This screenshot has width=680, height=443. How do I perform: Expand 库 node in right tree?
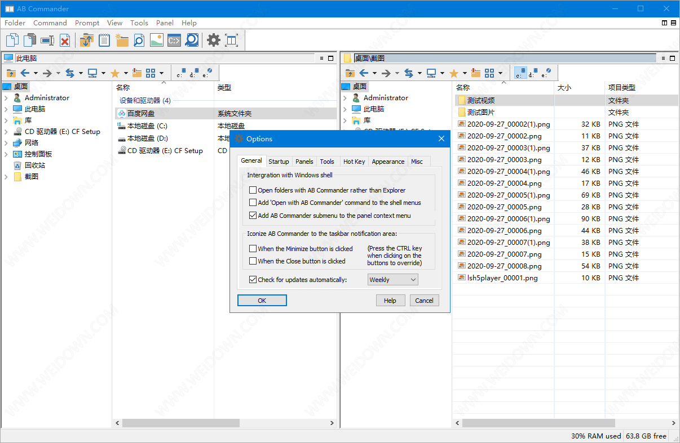tap(345, 120)
